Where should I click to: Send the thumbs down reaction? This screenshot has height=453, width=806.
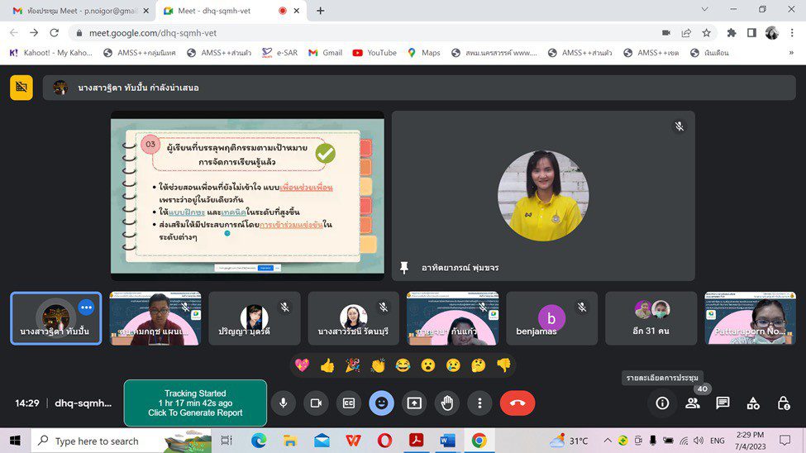[x=503, y=365]
